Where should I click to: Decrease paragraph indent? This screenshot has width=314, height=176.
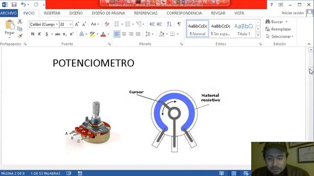coord(152,24)
